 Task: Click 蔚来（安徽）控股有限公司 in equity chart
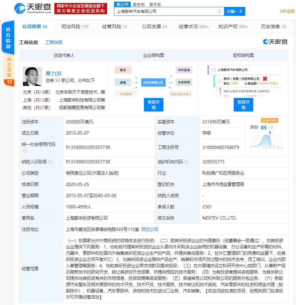[241, 79]
